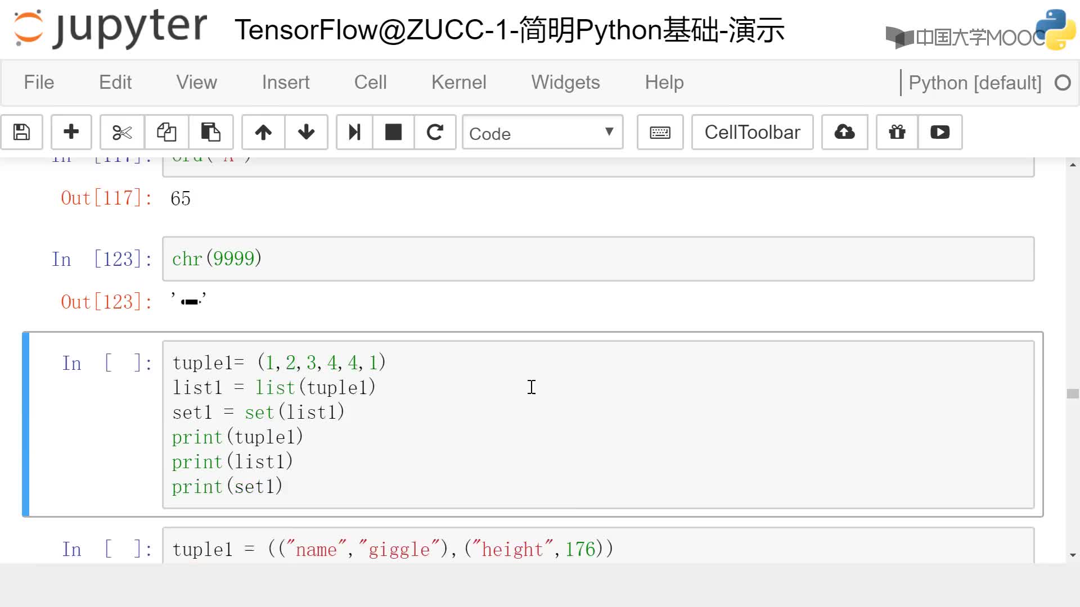The height and width of the screenshot is (607, 1080).
Task: Interrupt the kernel stop icon
Action: [393, 132]
